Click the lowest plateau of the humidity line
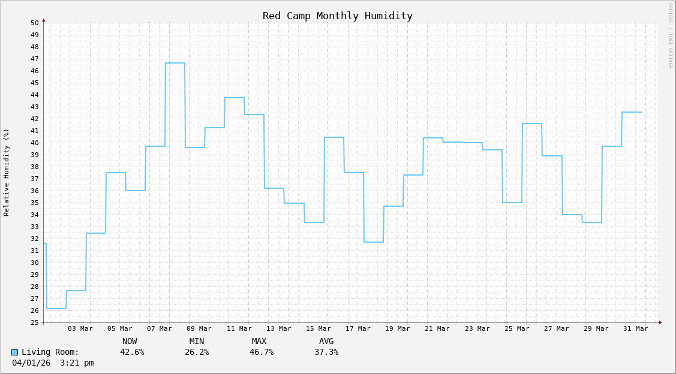Screen dimensions: 676x374 click(x=56, y=309)
